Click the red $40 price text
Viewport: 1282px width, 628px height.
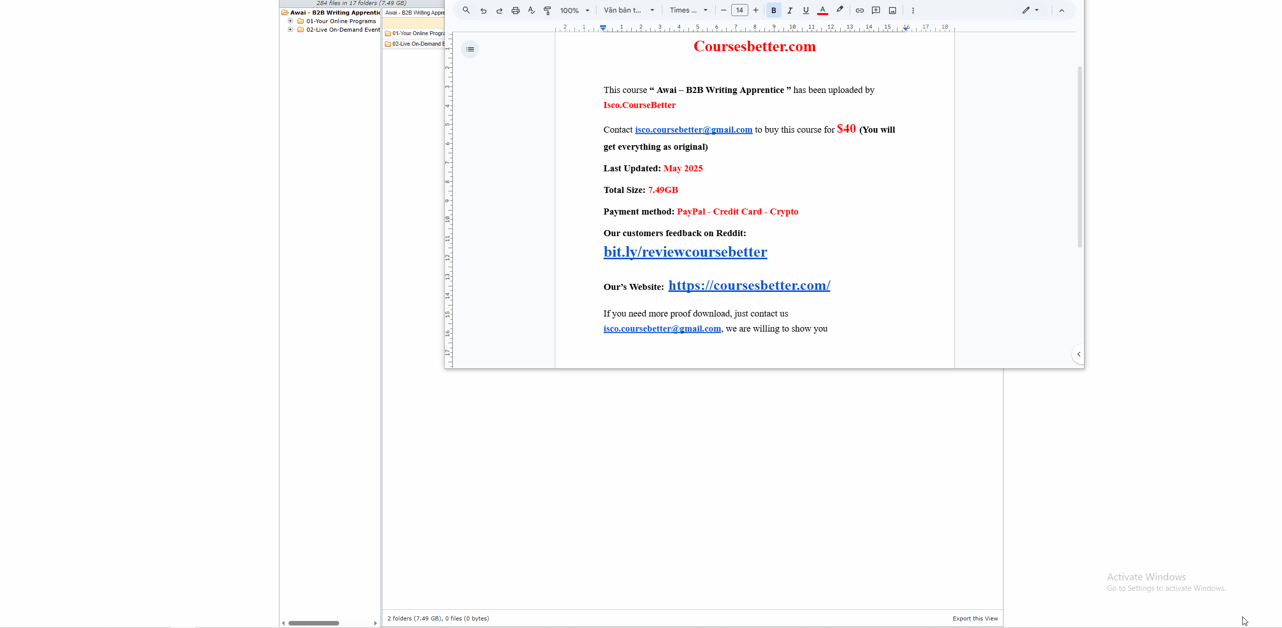point(846,129)
